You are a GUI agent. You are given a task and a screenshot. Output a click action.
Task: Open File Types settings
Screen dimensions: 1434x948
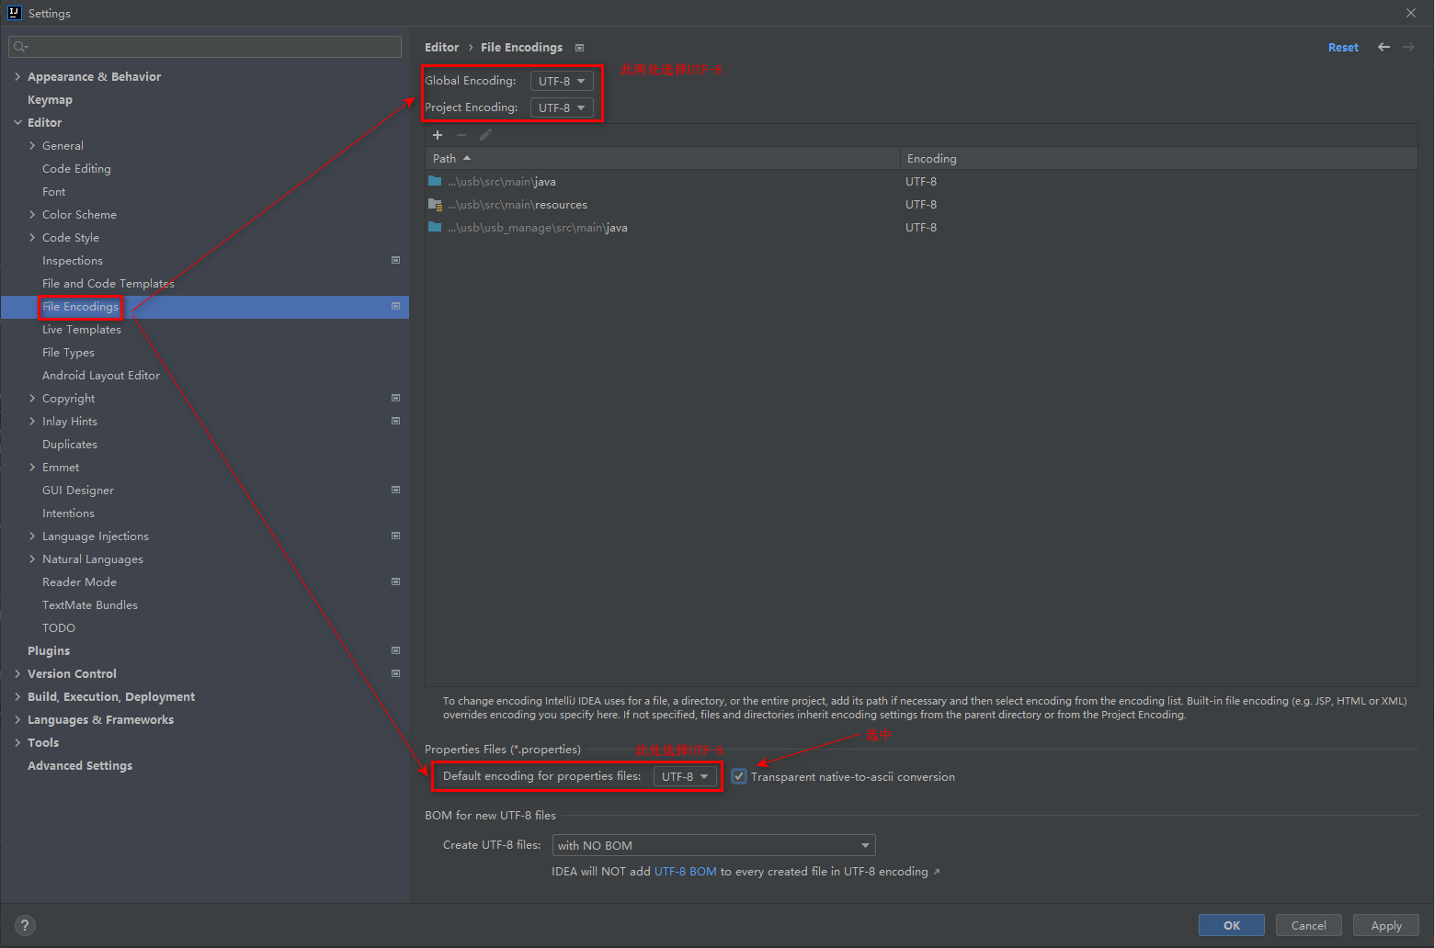pyautogui.click(x=68, y=352)
